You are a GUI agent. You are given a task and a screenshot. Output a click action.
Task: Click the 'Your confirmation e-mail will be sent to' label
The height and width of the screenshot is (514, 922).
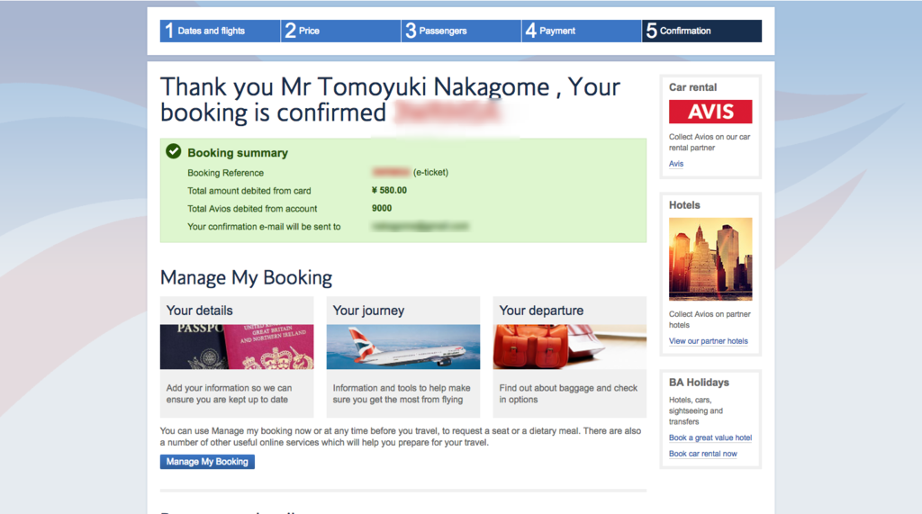point(264,227)
